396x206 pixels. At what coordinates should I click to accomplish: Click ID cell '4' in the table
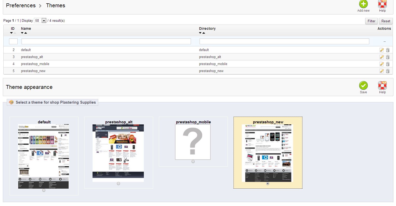coord(13,64)
